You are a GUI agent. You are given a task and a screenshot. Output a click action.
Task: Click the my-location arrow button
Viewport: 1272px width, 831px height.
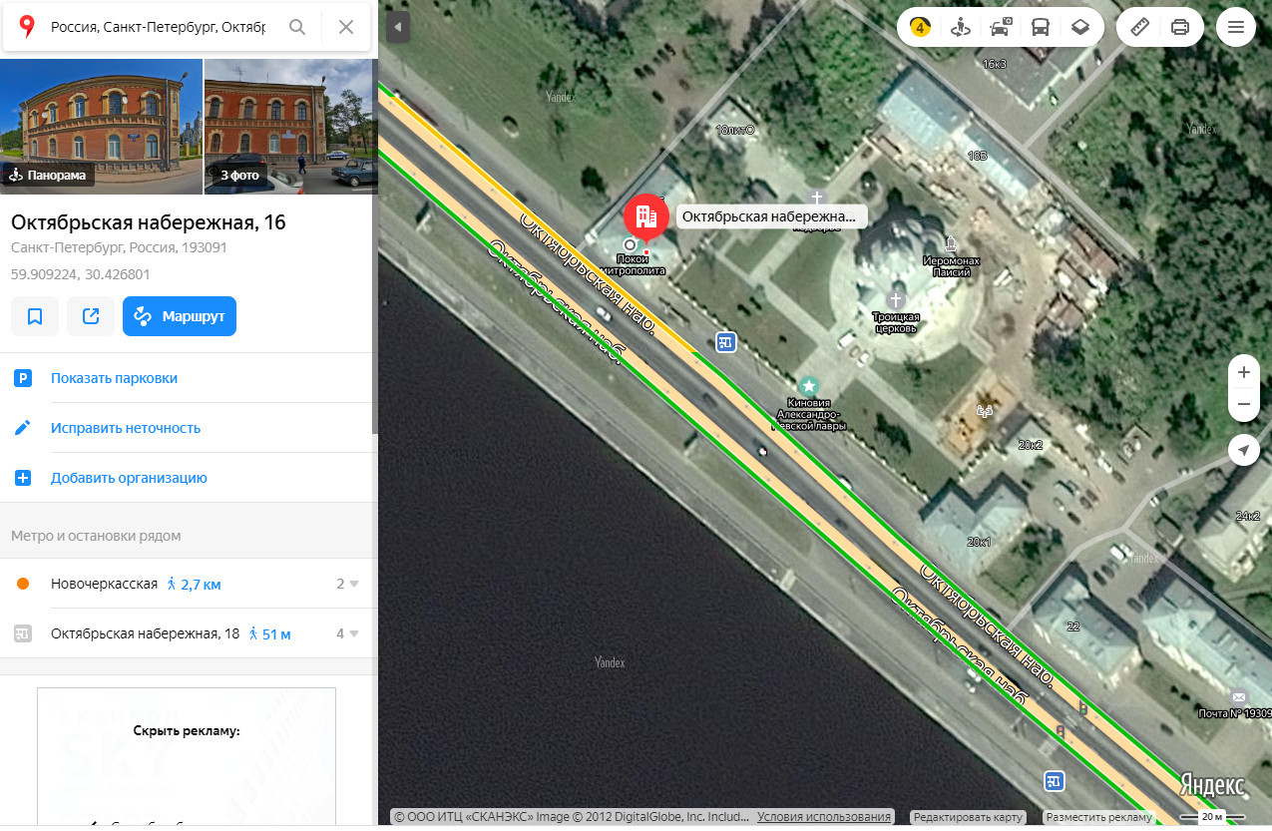pyautogui.click(x=1243, y=451)
